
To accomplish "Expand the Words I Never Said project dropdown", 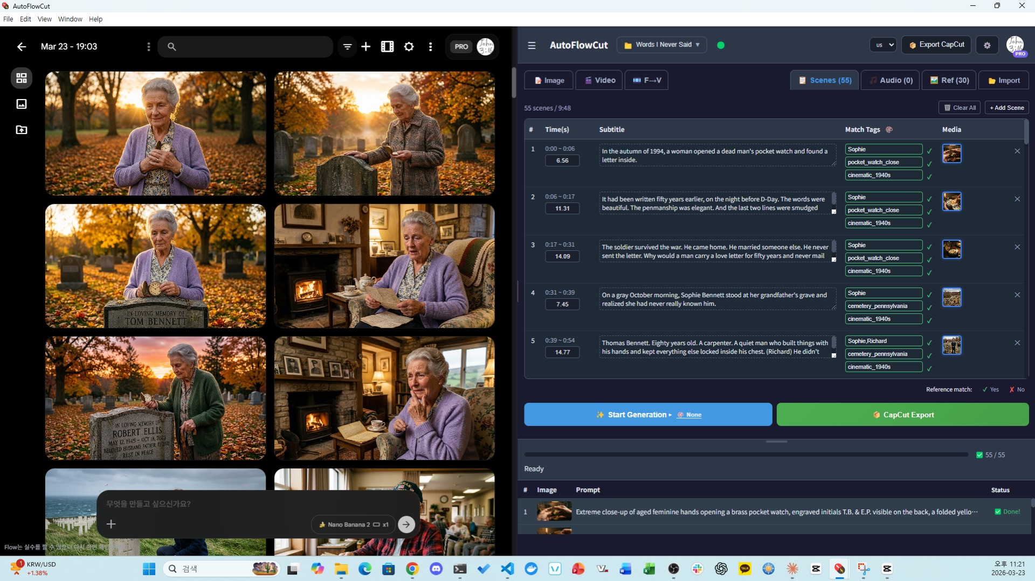I will coord(663,45).
